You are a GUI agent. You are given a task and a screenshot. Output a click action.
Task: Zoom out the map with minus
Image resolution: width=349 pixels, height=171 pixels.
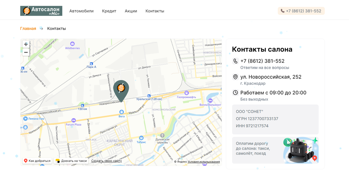26,52
